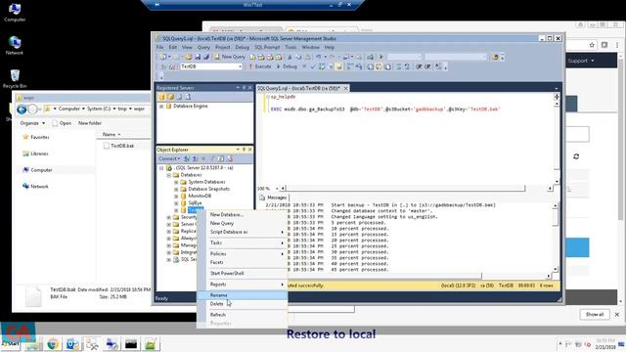
Task: Open Script Database as submenu
Action: pos(242,233)
